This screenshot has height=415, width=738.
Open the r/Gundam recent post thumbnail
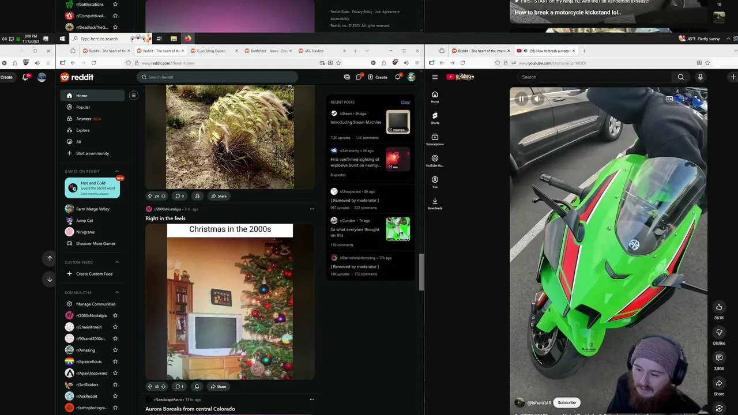point(398,229)
